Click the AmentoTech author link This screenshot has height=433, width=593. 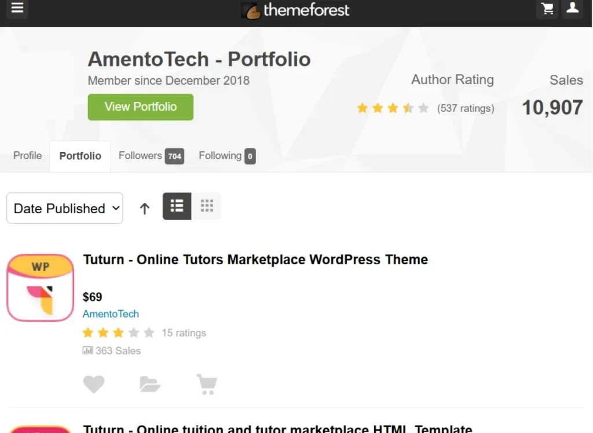(111, 314)
